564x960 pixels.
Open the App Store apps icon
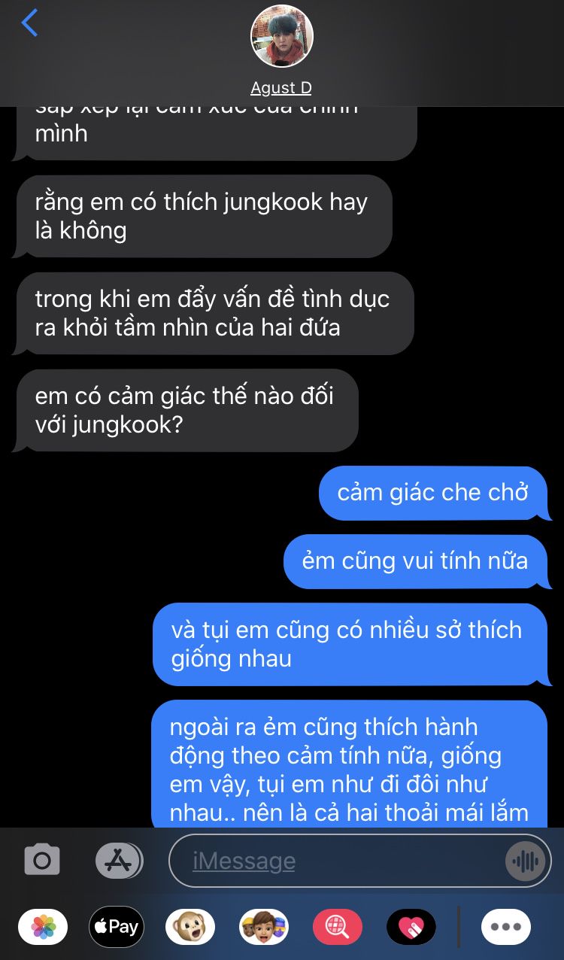(119, 860)
